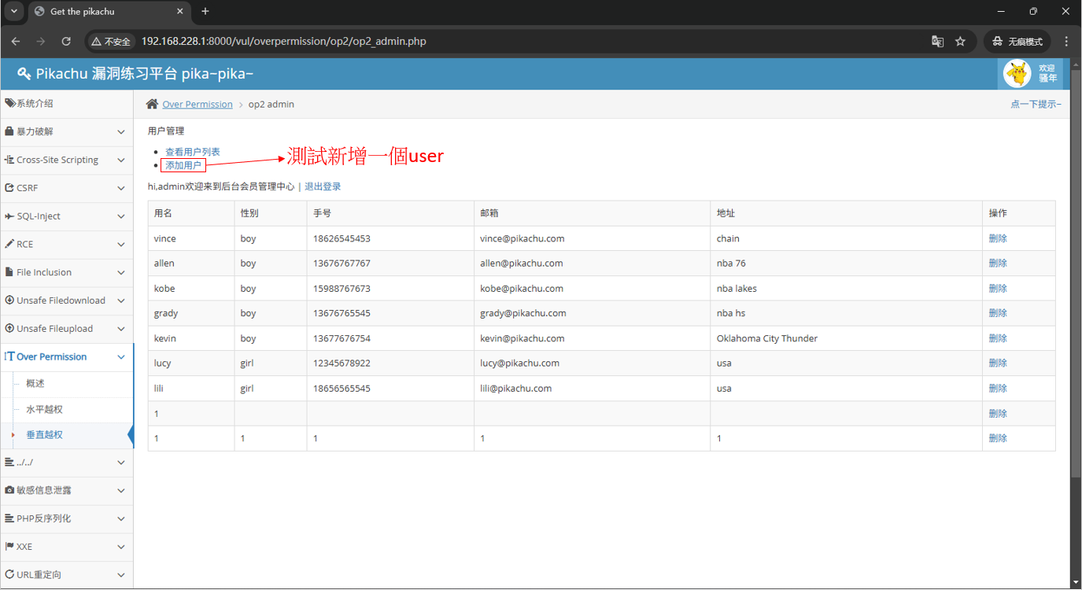This screenshot has width=1082, height=590.
Task: Expand the Unsafe Filedownload chevron
Action: [x=121, y=301]
